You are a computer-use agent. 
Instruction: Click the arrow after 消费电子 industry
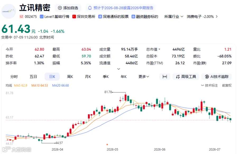click(217, 16)
